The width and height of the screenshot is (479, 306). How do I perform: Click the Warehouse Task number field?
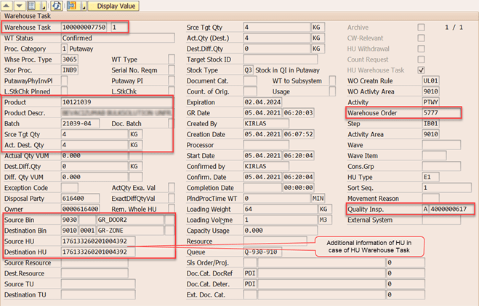point(85,28)
